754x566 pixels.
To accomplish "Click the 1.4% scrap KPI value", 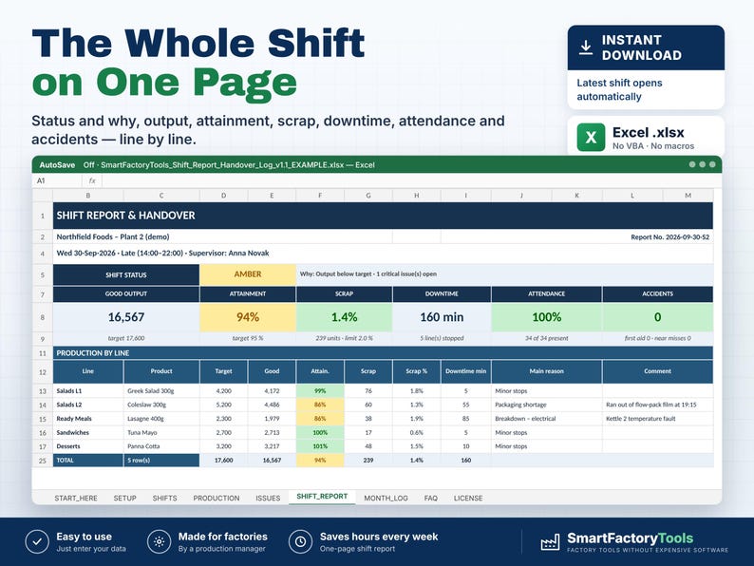I will [x=345, y=317].
